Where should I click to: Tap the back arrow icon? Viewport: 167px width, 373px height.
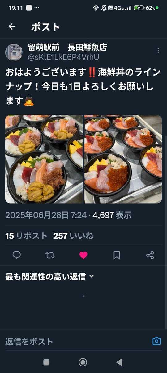click(12, 27)
